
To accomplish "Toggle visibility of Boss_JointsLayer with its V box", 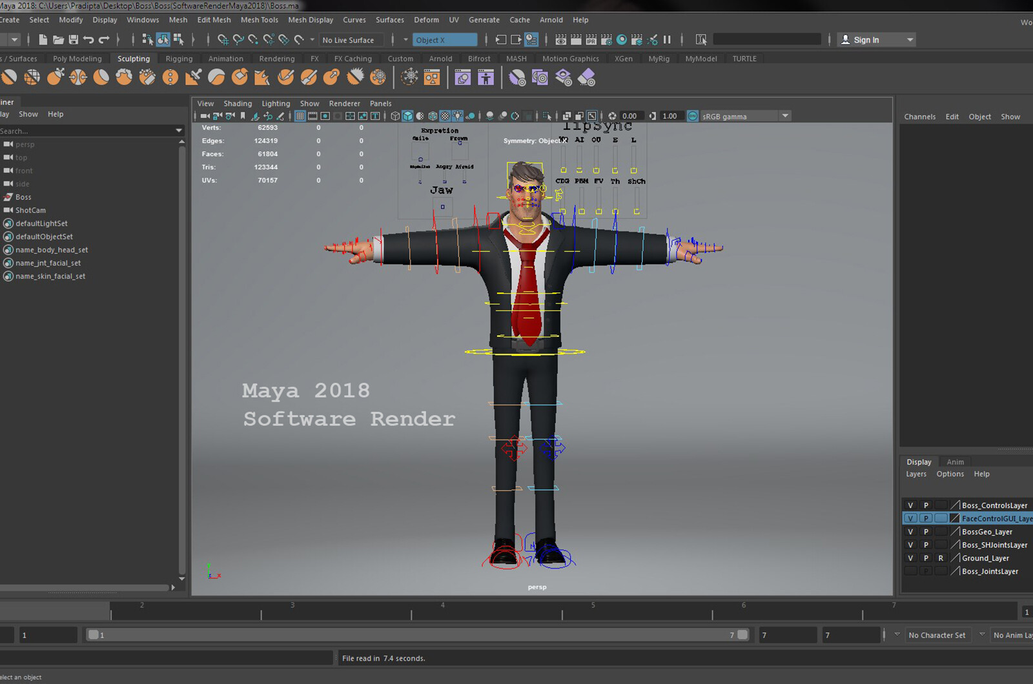I will tap(911, 571).
